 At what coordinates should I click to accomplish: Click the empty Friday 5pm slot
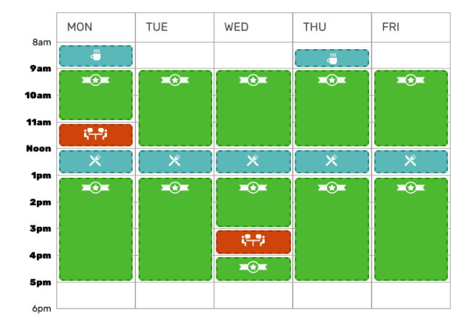411,295
